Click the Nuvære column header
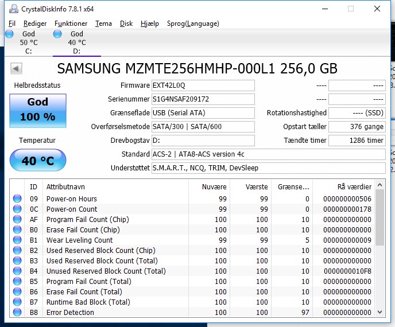This screenshot has height=327, width=395. pos(210,187)
